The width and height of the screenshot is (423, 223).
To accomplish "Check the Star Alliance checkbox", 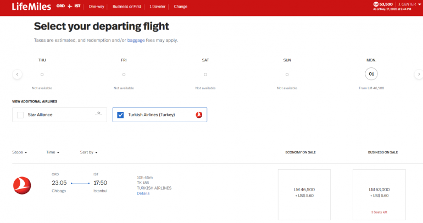I will pos(20,115).
